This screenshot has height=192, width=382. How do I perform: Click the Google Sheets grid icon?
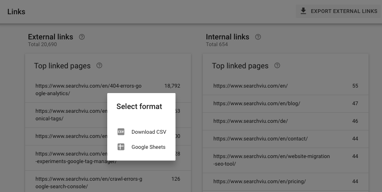(121, 147)
